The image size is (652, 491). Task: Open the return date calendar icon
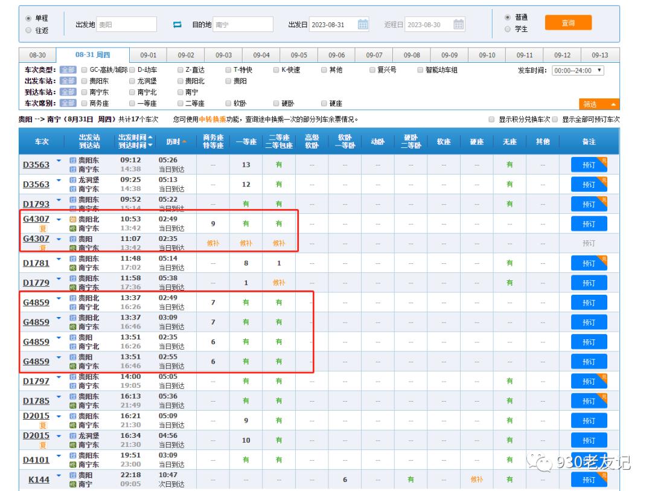459,25
